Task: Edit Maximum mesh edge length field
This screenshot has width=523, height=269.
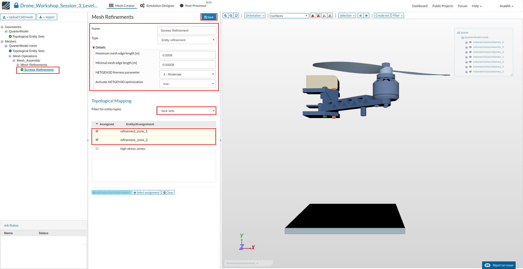Action: (x=187, y=55)
